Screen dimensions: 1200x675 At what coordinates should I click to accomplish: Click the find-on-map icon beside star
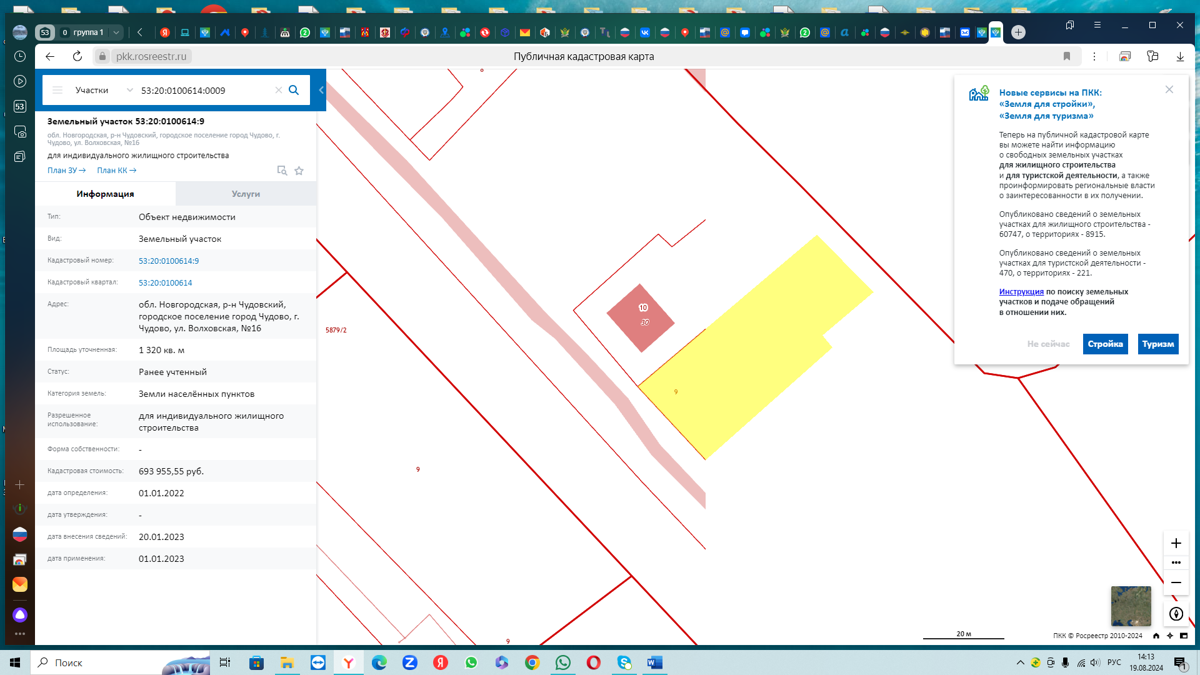coord(282,171)
